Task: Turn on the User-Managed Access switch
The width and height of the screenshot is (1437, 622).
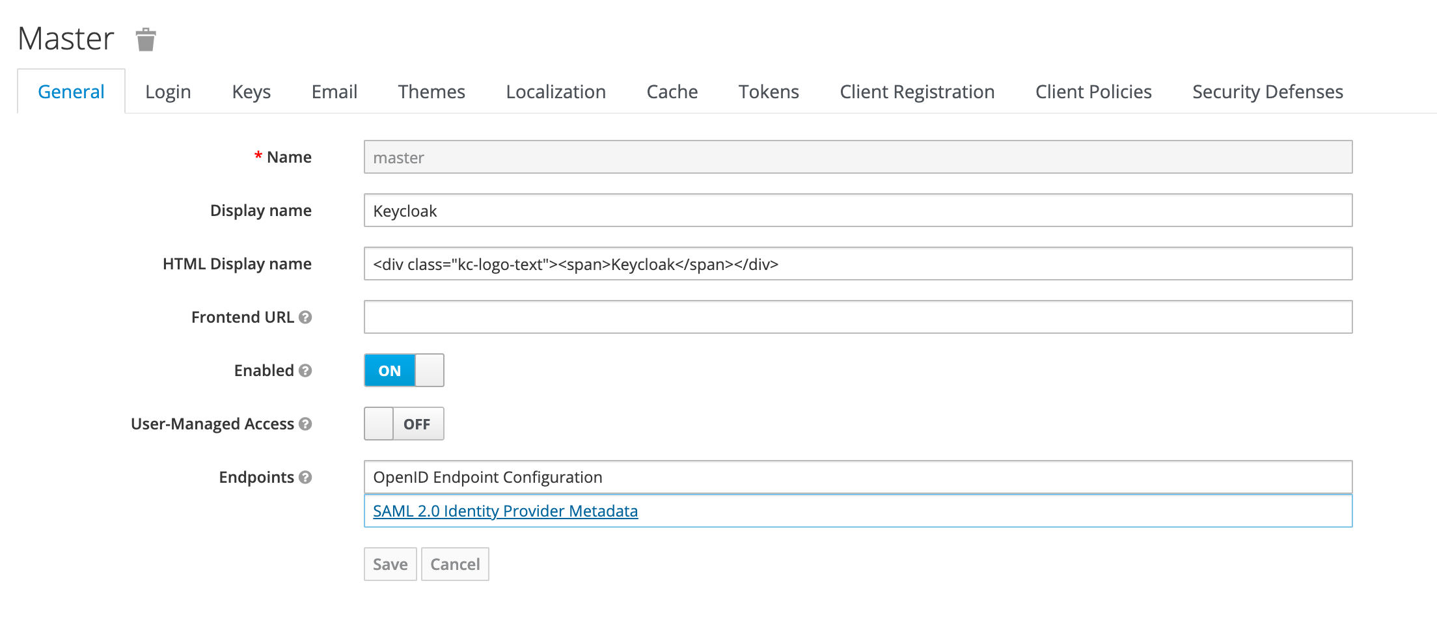Action: click(x=404, y=424)
